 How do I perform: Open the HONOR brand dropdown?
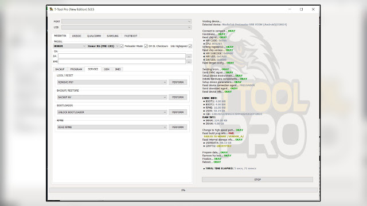[x=70, y=46]
